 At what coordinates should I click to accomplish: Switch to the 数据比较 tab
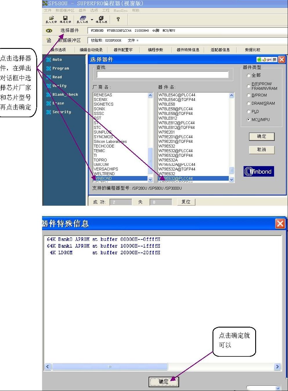pos(253,50)
